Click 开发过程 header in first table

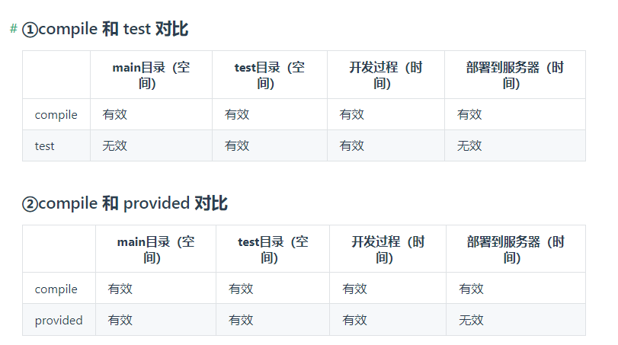(x=386, y=75)
